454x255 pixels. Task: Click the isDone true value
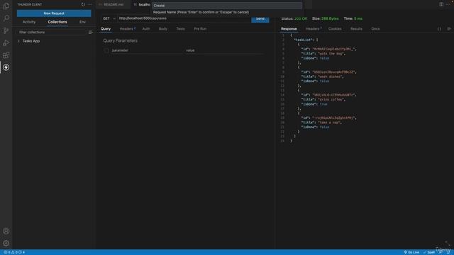323,104
